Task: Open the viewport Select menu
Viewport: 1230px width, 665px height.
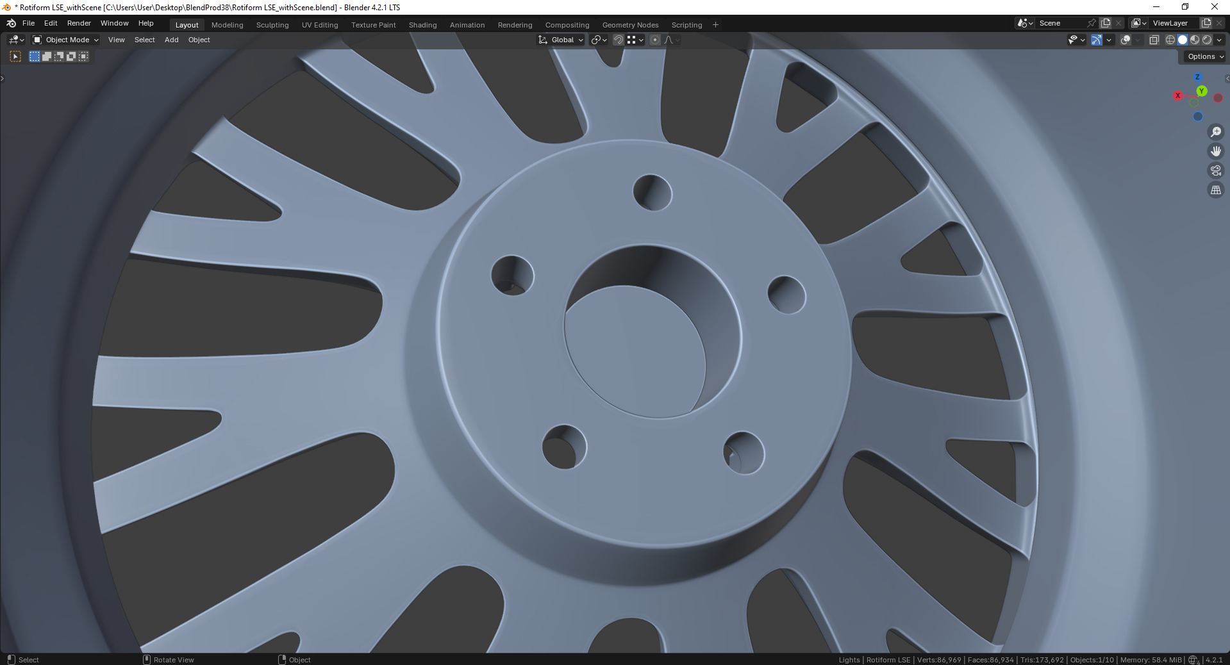Action: click(x=145, y=40)
